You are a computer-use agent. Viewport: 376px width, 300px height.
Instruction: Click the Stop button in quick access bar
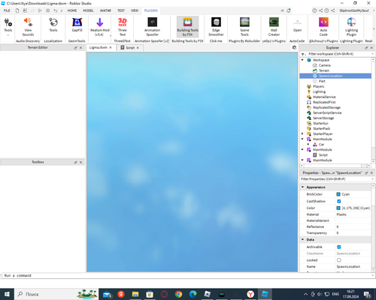(47, 10)
